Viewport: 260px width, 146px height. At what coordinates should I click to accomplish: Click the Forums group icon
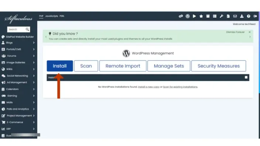(x=3, y=56)
